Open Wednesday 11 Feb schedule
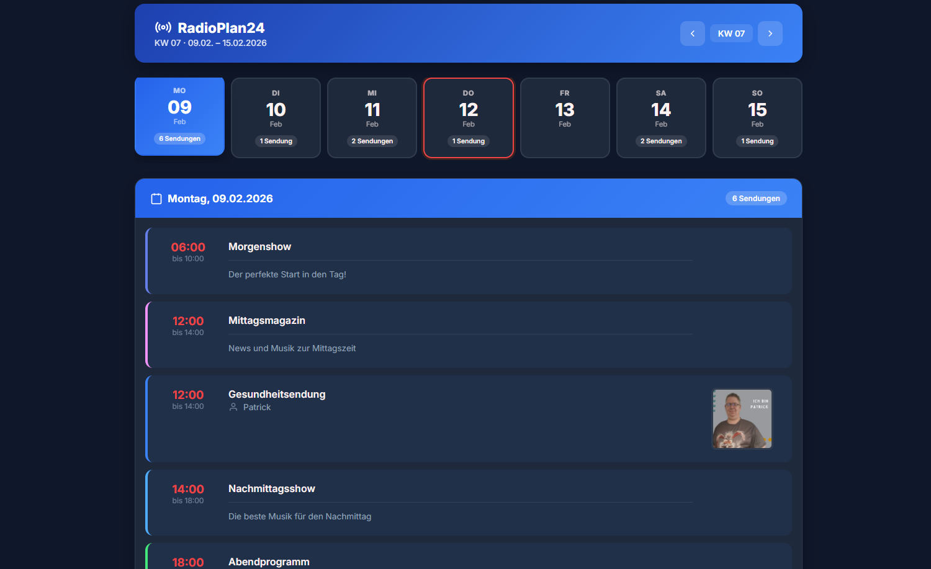This screenshot has height=569, width=931. tap(372, 118)
